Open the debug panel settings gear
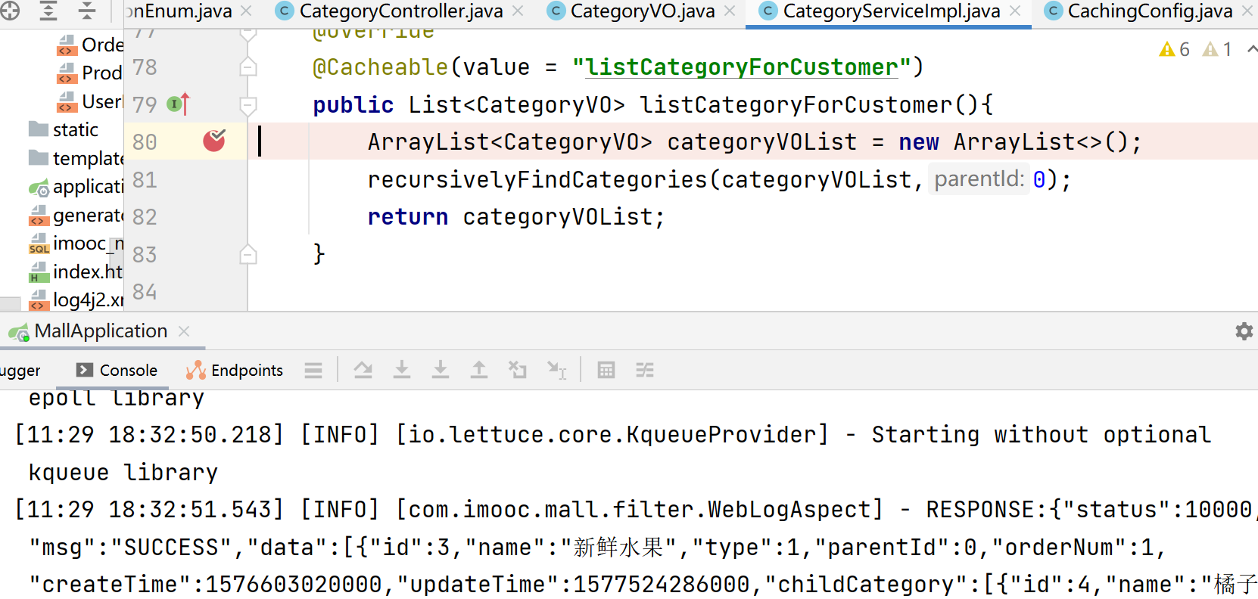This screenshot has height=599, width=1258. coord(1244,331)
